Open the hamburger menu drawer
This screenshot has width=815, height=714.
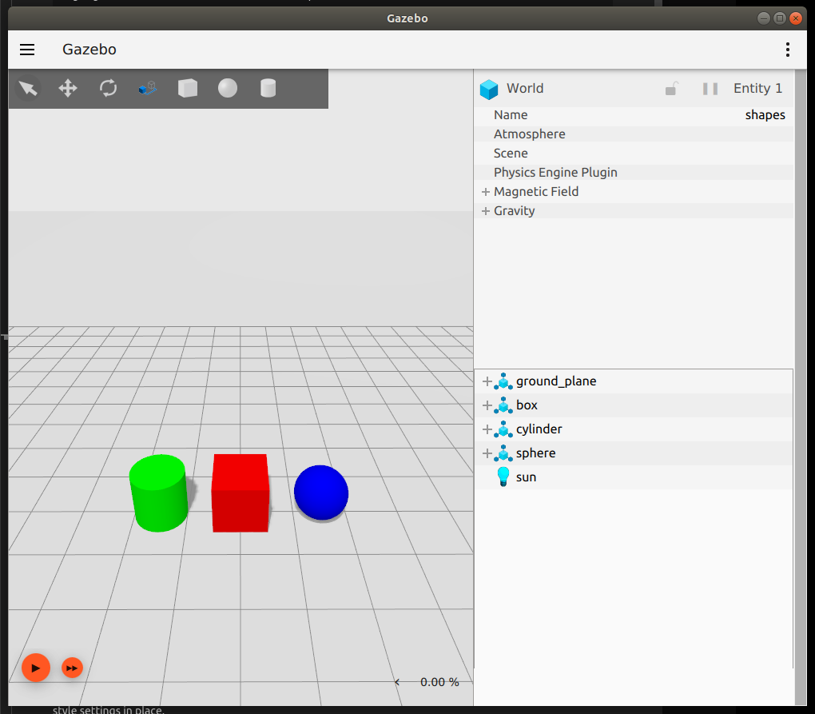[27, 50]
